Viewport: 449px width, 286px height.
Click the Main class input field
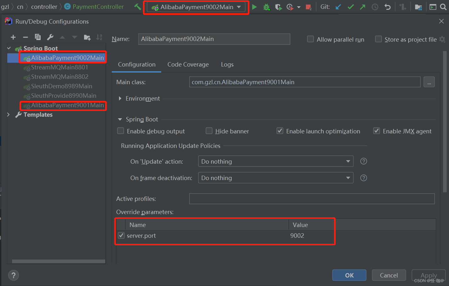(305, 82)
